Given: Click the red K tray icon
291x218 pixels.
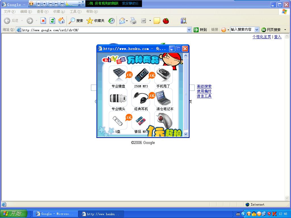Looking at the screenshot, I should pos(275,214).
